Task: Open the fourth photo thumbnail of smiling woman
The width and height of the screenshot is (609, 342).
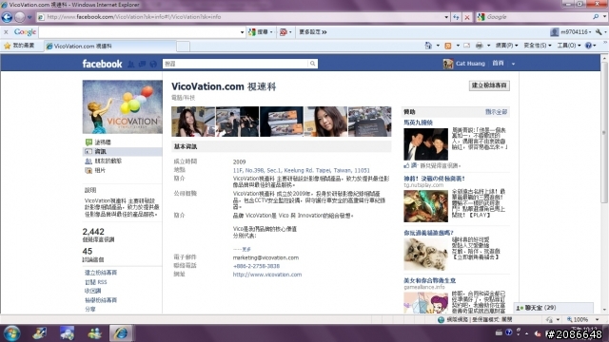Action: 325,122
